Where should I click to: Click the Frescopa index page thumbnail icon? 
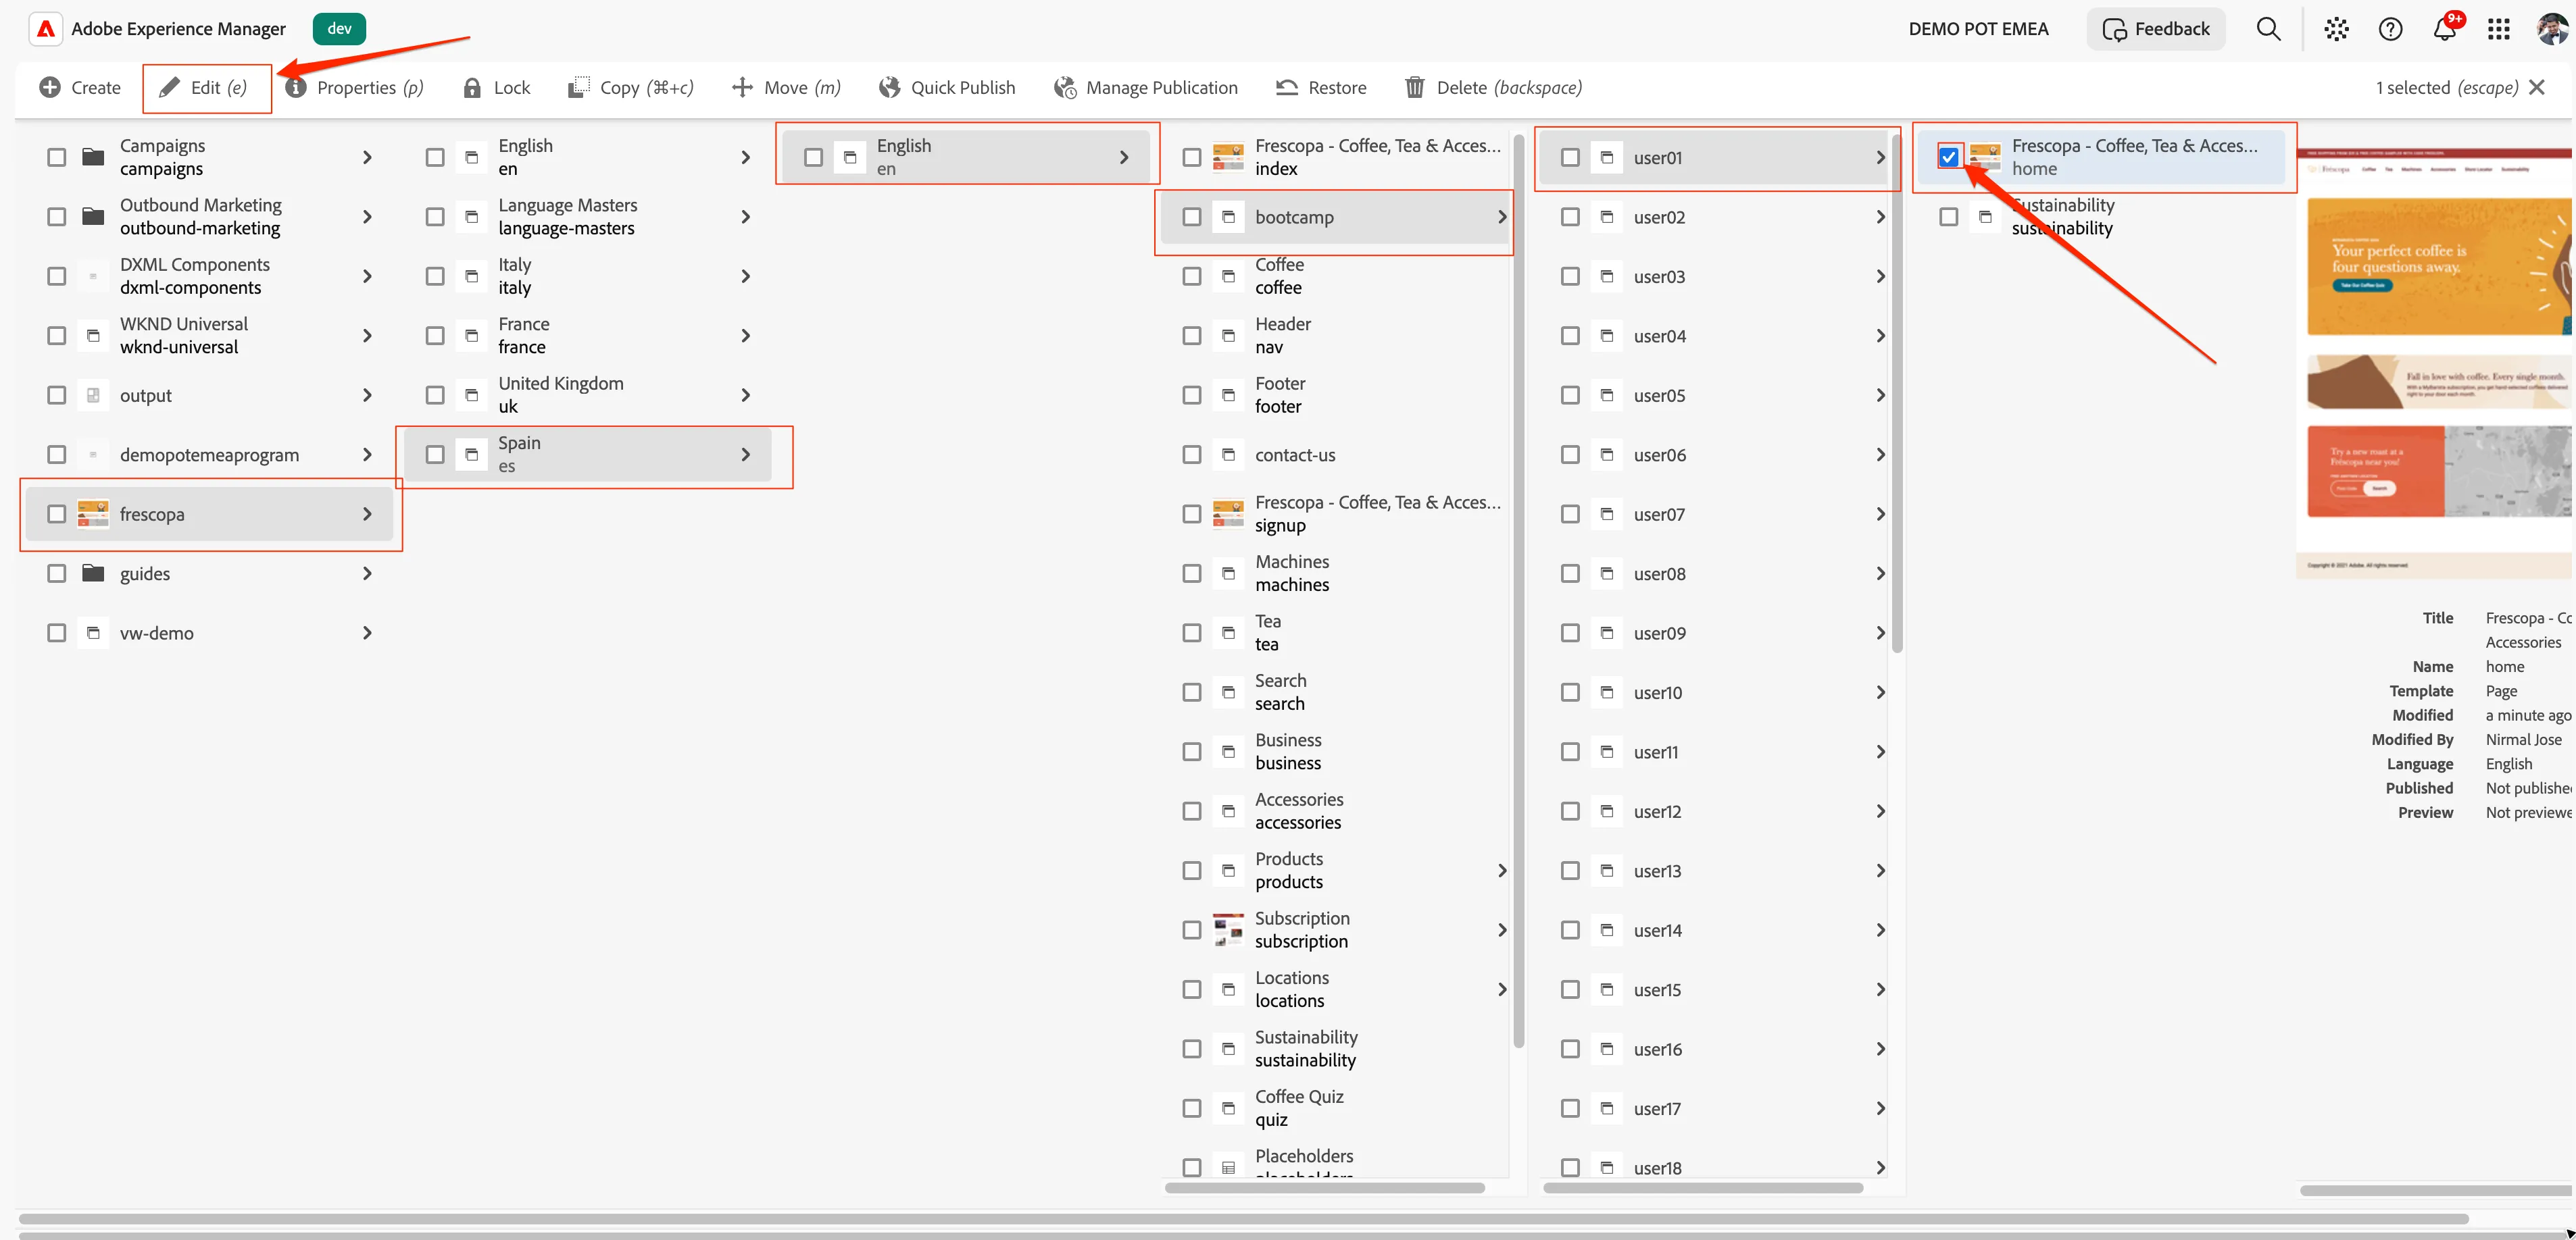click(x=1228, y=157)
